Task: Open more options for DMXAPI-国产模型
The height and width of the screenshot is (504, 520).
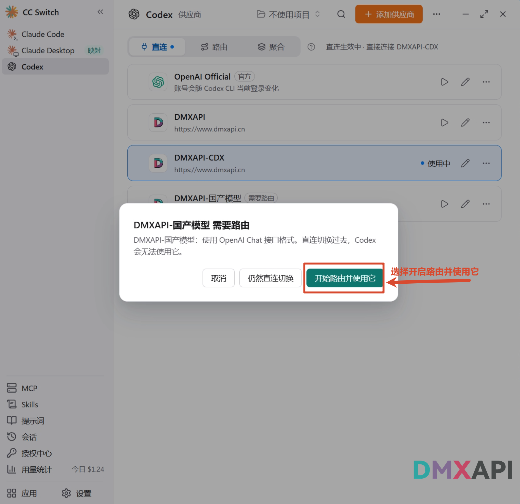Action: [x=486, y=204]
